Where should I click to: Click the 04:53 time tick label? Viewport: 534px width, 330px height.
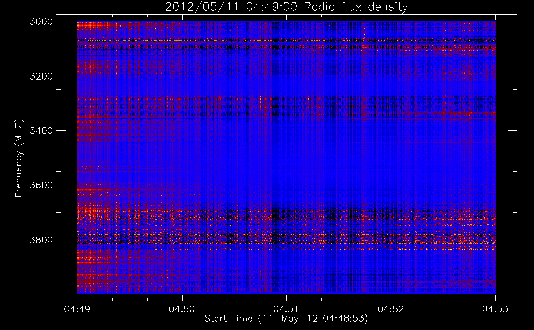pyautogui.click(x=495, y=309)
